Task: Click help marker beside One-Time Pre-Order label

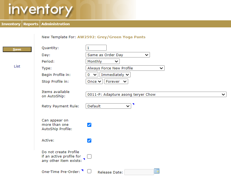Action: point(82,170)
